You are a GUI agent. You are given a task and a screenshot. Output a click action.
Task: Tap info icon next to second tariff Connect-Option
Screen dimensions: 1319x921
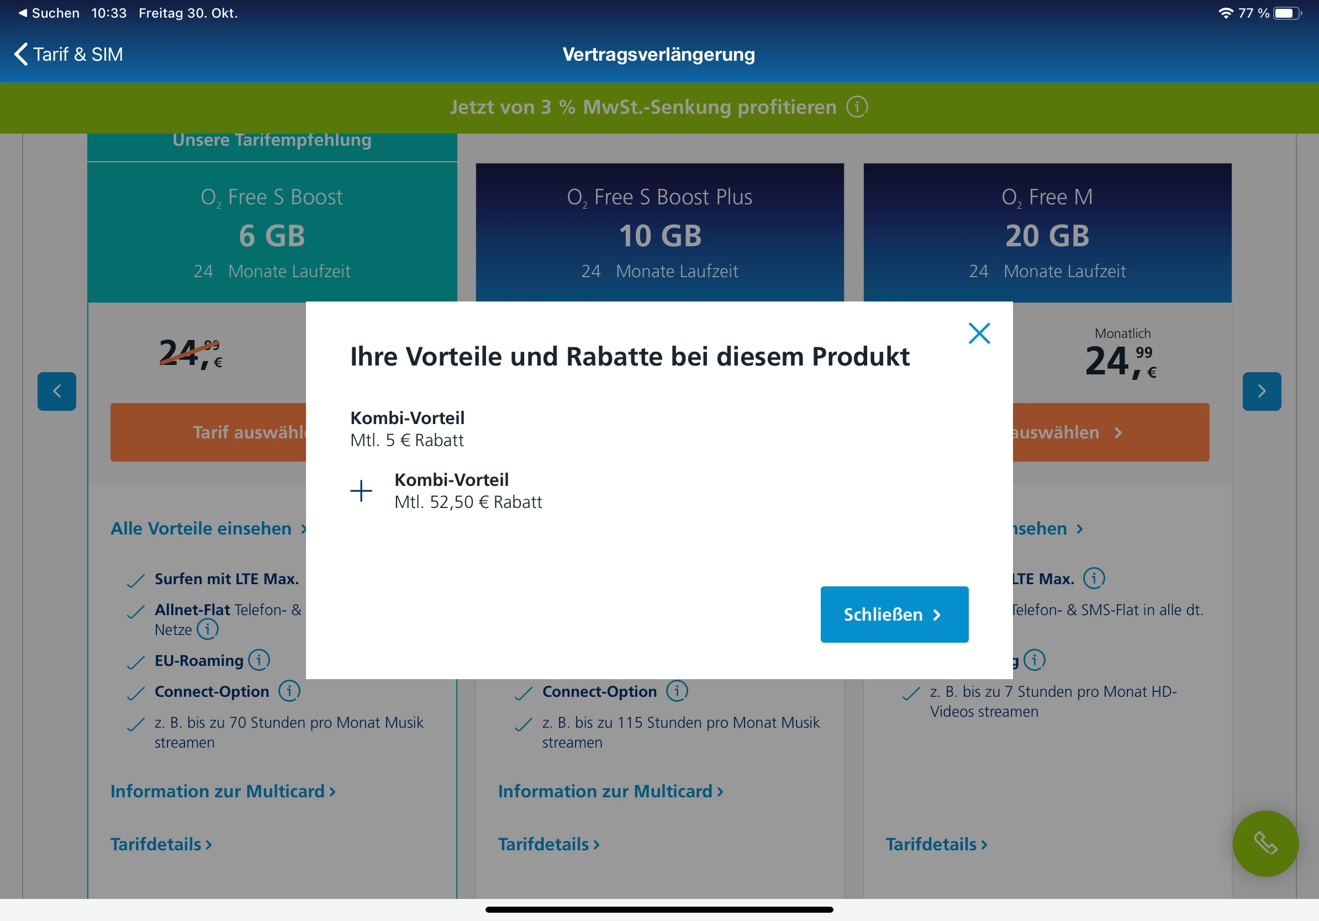pos(677,691)
